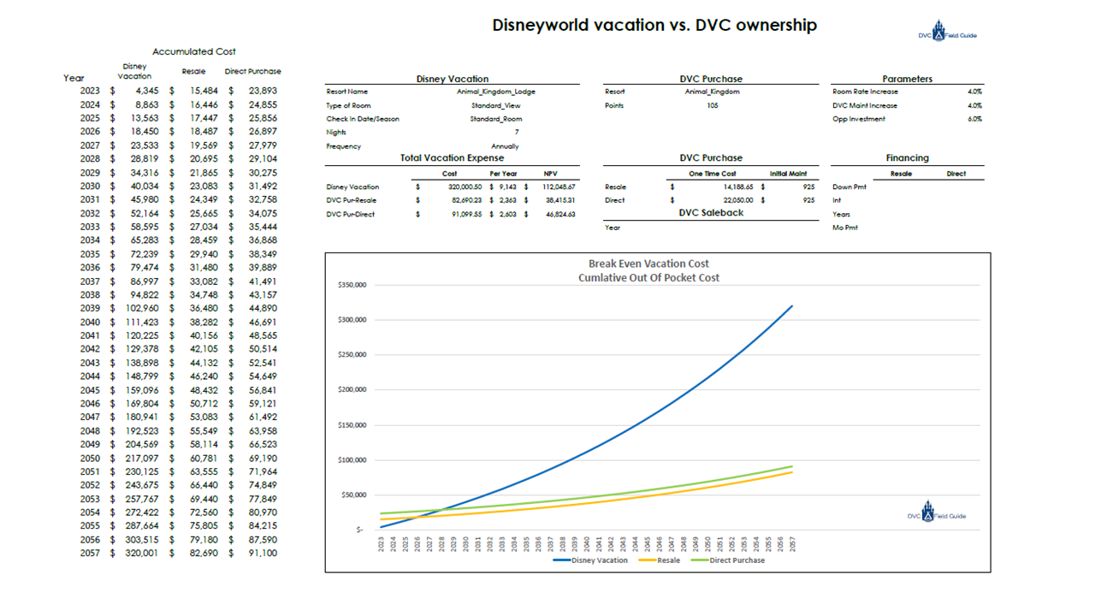Viewport: 1095px width, 616px height.
Task: Select the 2030 Resale cost 23,083
Action: tap(204, 186)
